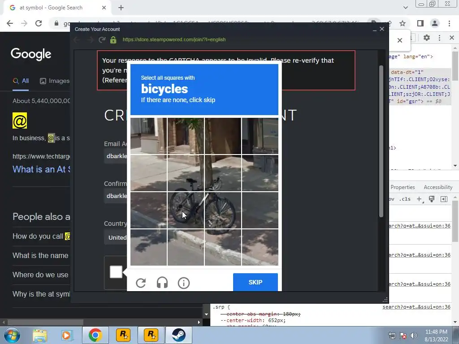This screenshot has width=459, height=344.
Task: Switch to Chrome in the taskbar
Action: click(95, 335)
